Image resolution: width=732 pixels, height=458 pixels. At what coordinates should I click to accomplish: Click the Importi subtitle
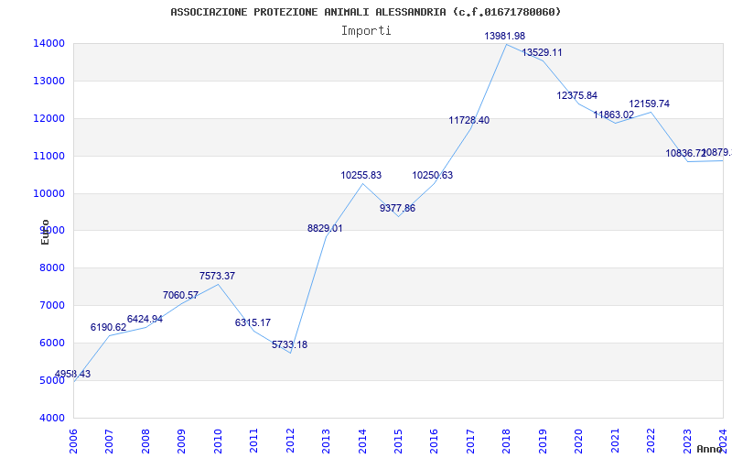366,31
